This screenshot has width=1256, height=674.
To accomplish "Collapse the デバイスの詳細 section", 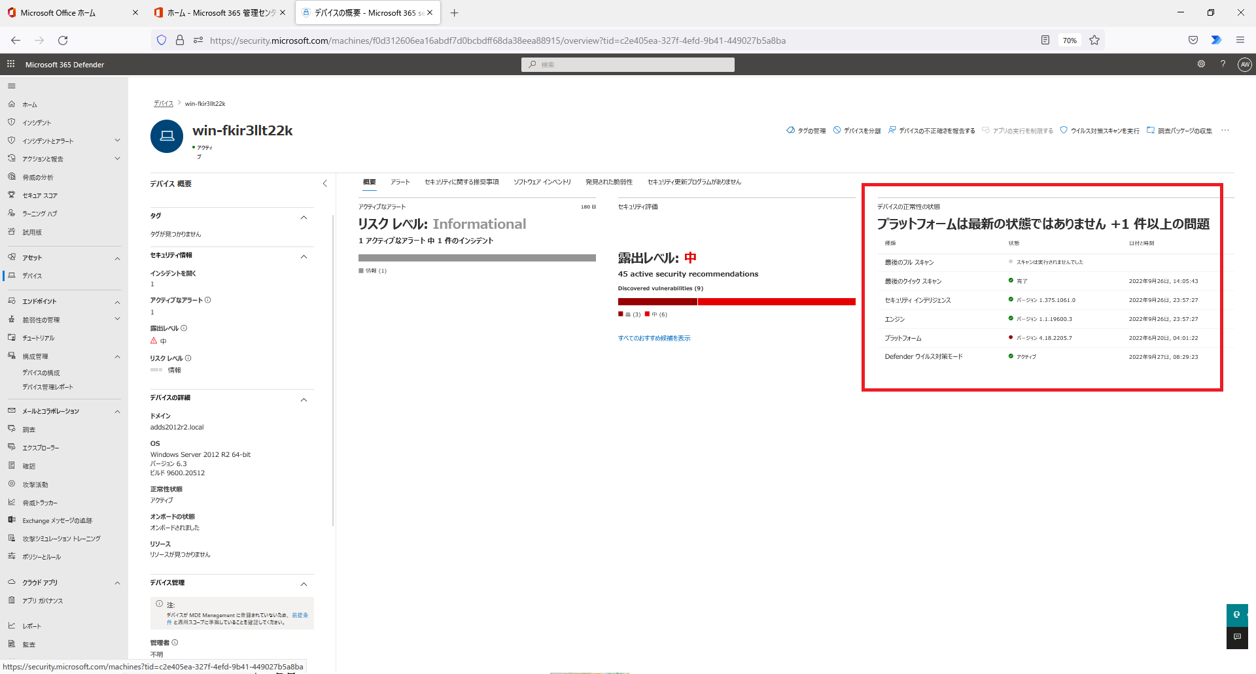I will click(x=304, y=399).
